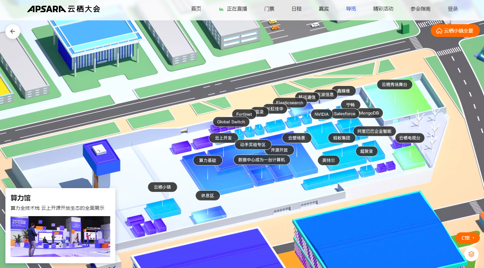Image resolution: width=484 pixels, height=268 pixels.
Task: Click the 算力全技术栈 description text
Action: click(57, 208)
